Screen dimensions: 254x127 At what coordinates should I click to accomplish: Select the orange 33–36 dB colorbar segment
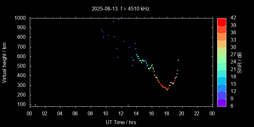pos(222,36)
